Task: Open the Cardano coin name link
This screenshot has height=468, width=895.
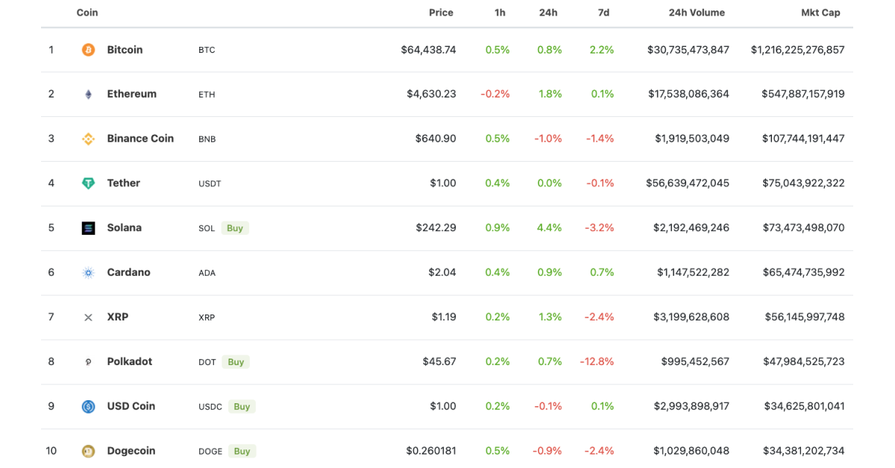Action: tap(129, 273)
